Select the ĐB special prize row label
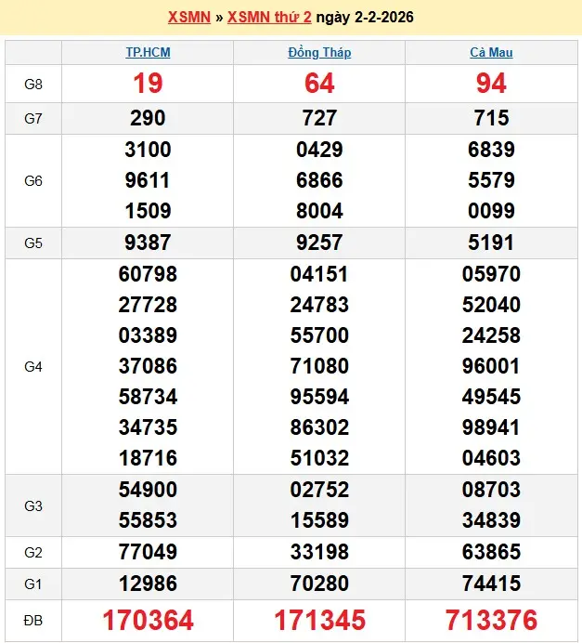The height and width of the screenshot is (643, 582). pyautogui.click(x=33, y=620)
